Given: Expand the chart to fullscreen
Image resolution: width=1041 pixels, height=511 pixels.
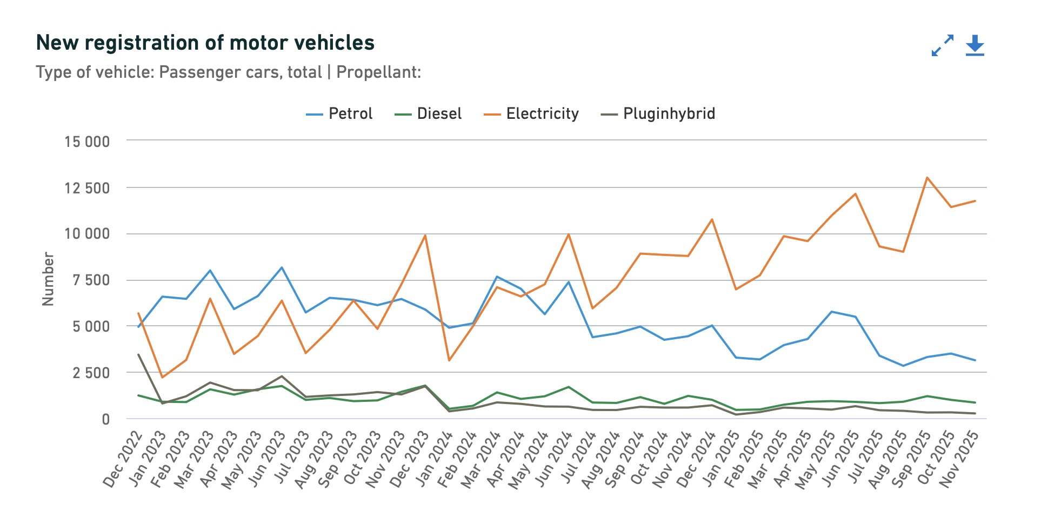Looking at the screenshot, I should (x=943, y=45).
